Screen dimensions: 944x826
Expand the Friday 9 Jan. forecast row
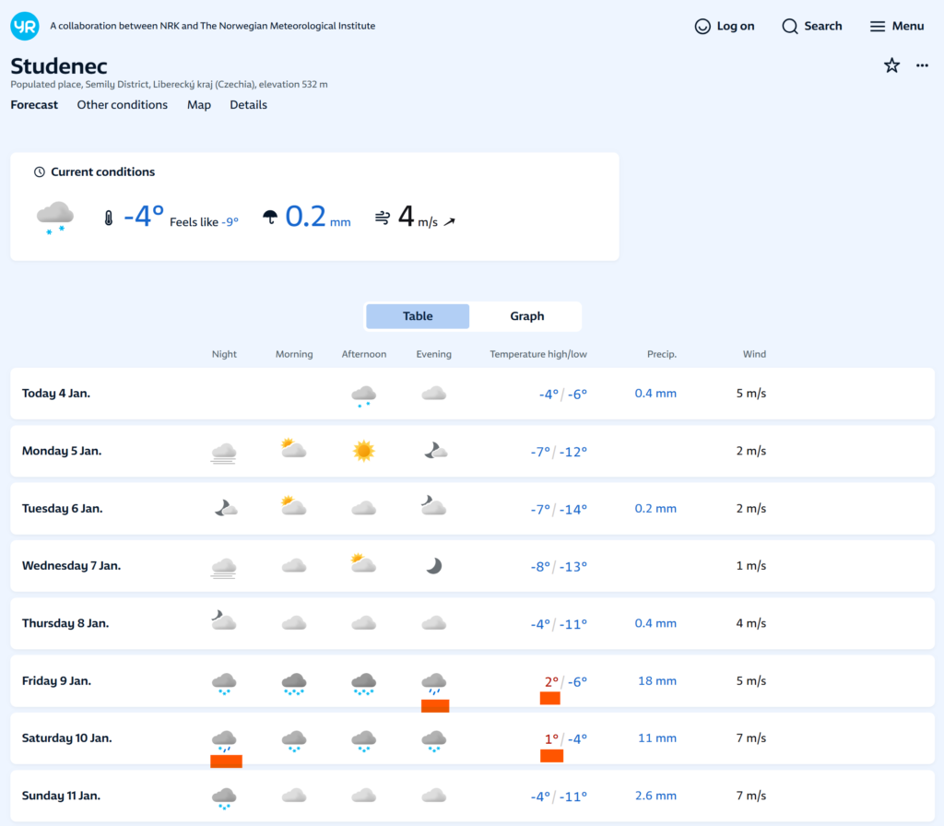click(x=56, y=681)
